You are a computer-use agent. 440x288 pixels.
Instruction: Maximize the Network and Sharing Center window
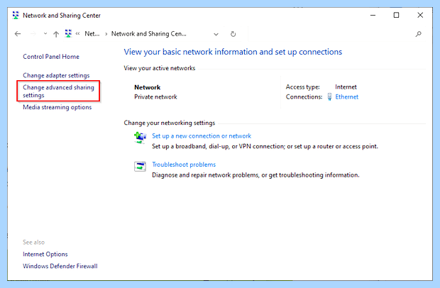[396, 15]
